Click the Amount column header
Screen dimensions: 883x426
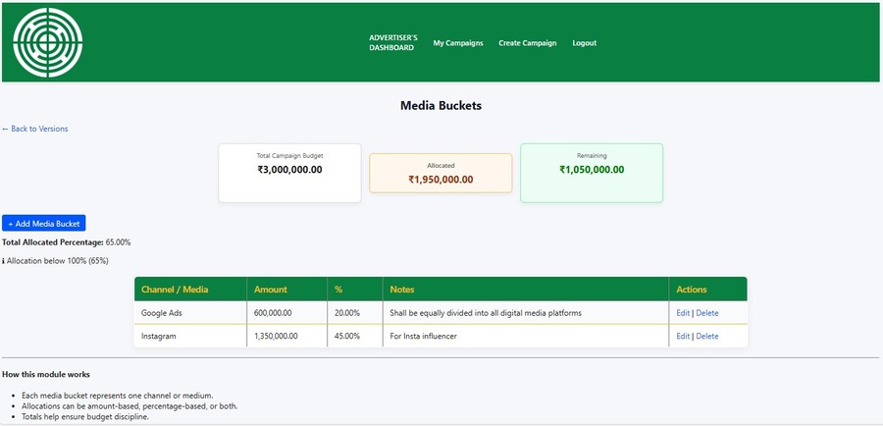click(271, 289)
